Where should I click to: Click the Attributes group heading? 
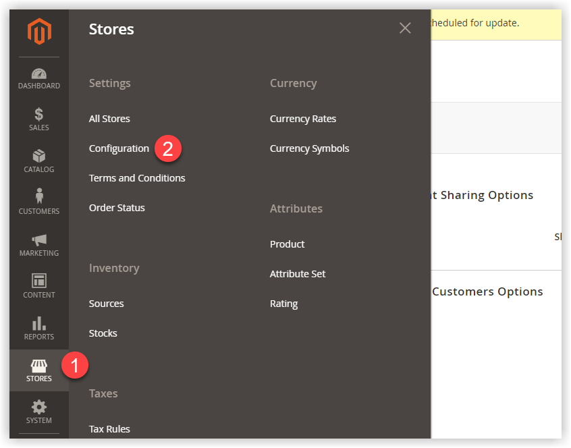296,209
